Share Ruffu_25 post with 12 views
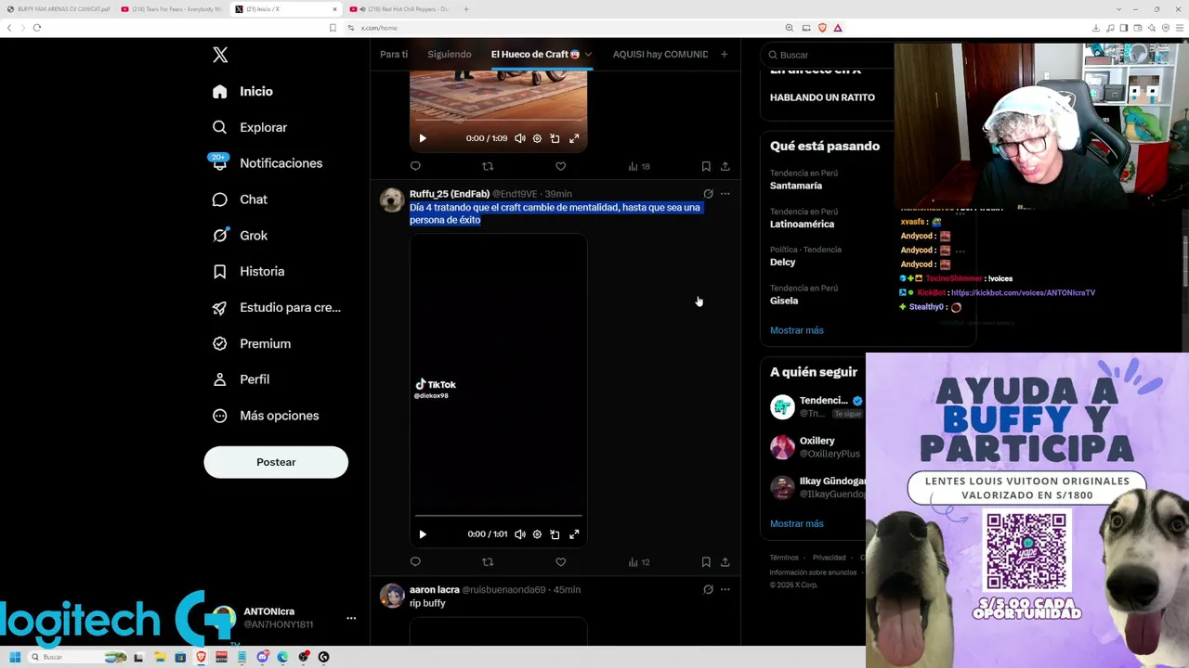 pos(725,562)
